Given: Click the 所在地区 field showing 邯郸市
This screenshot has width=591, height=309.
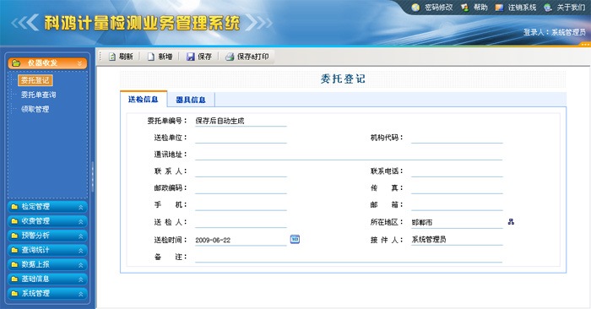Looking at the screenshot, I should (x=457, y=222).
